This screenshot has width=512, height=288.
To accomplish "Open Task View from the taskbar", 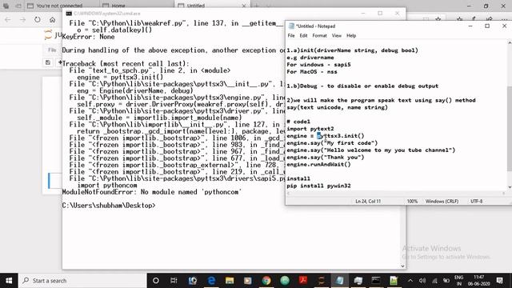I will (x=174, y=281).
